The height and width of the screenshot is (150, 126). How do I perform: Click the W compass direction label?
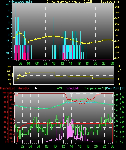[119, 71]
